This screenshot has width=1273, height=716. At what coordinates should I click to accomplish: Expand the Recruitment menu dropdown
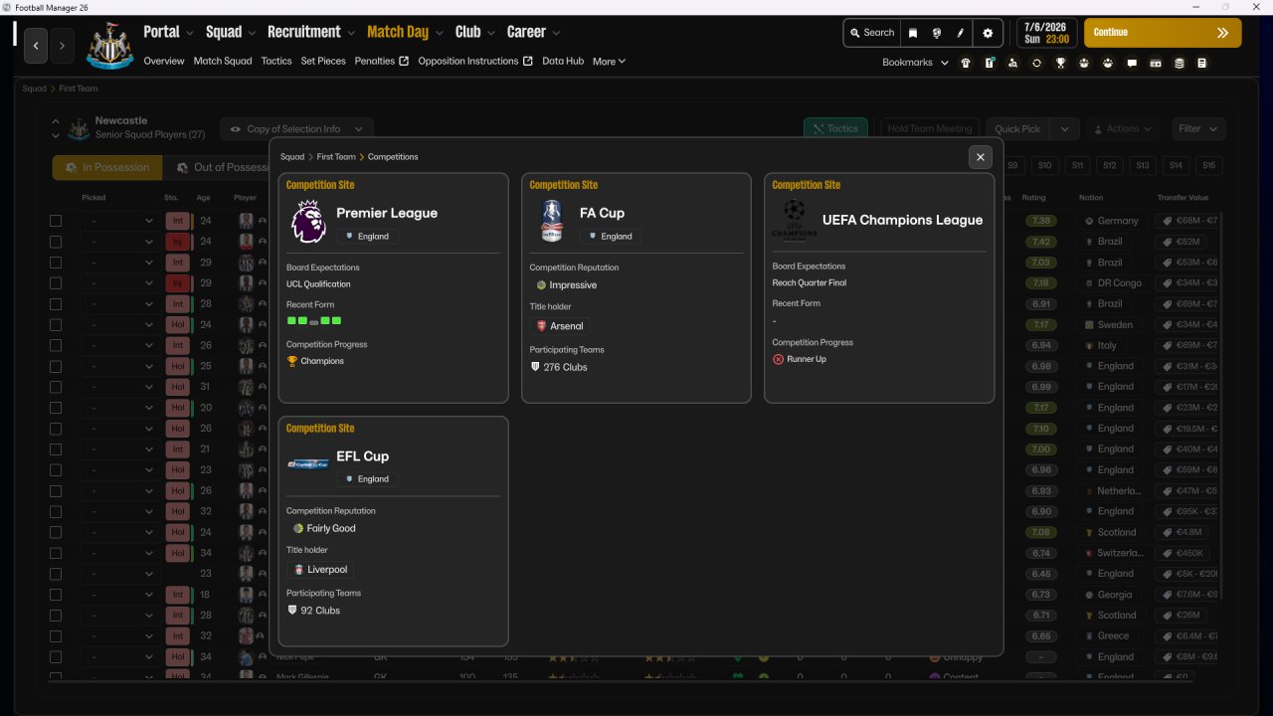tap(351, 33)
